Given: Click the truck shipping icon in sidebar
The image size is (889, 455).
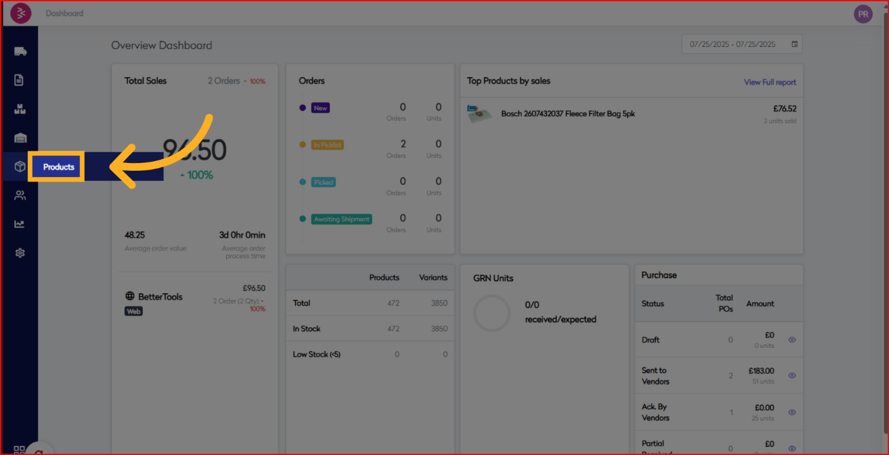Looking at the screenshot, I should pos(20,51).
